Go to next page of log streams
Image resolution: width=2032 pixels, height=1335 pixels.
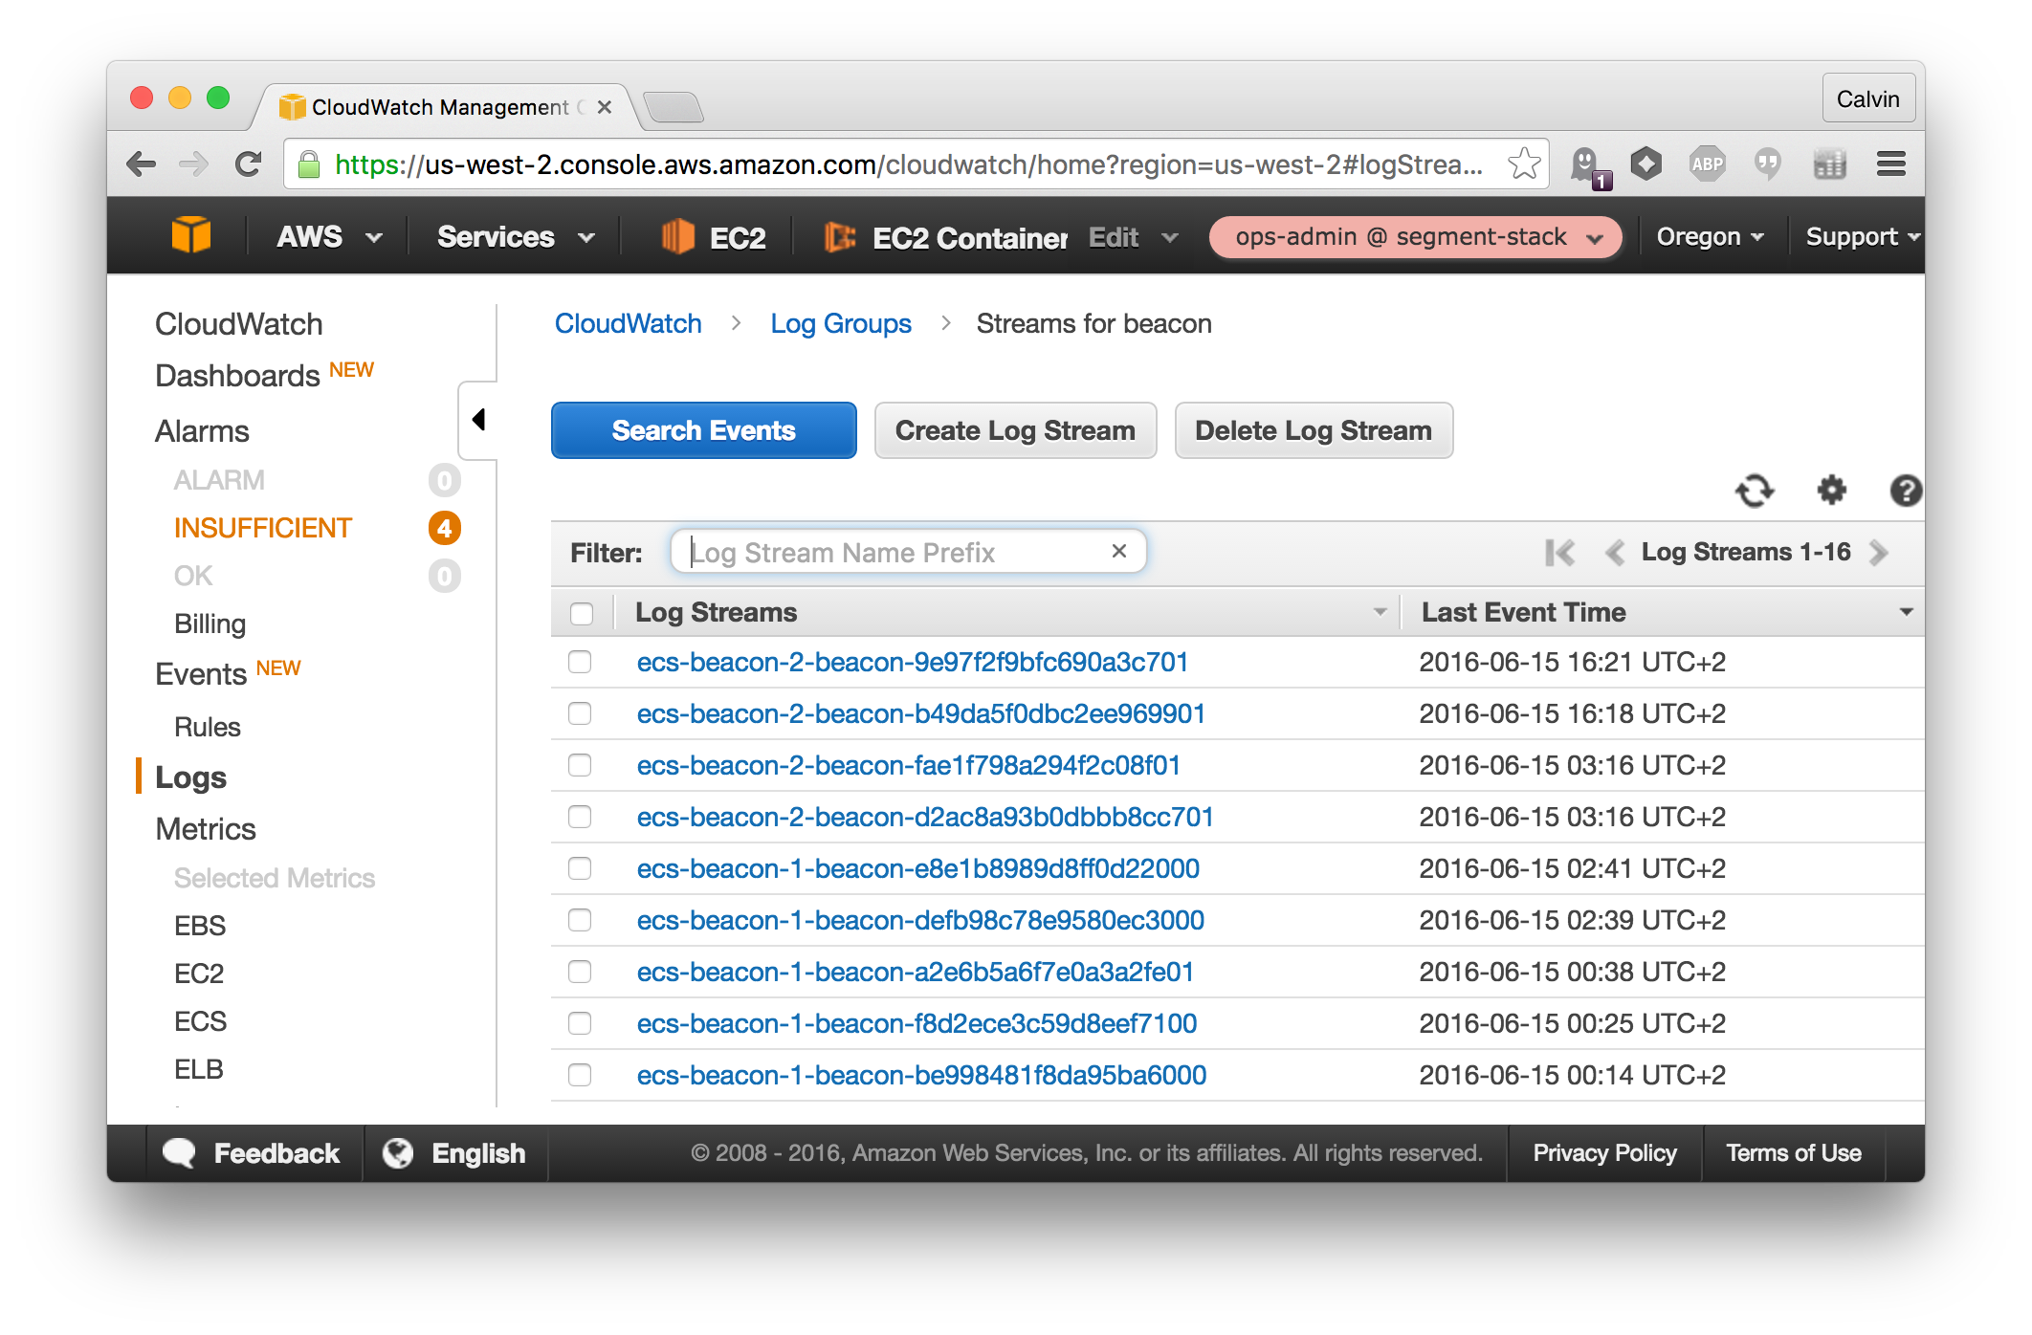coord(1879,552)
